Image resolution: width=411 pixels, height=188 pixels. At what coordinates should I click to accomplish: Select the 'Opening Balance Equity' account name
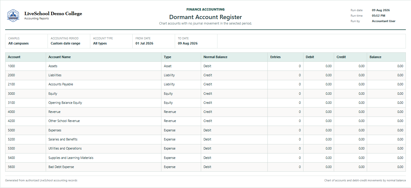tap(65, 103)
